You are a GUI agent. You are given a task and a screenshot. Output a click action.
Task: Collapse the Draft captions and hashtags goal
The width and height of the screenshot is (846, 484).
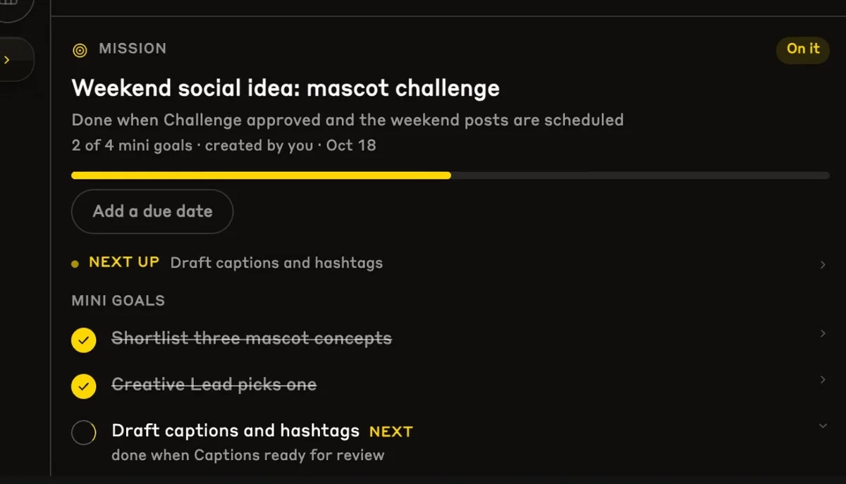(823, 426)
